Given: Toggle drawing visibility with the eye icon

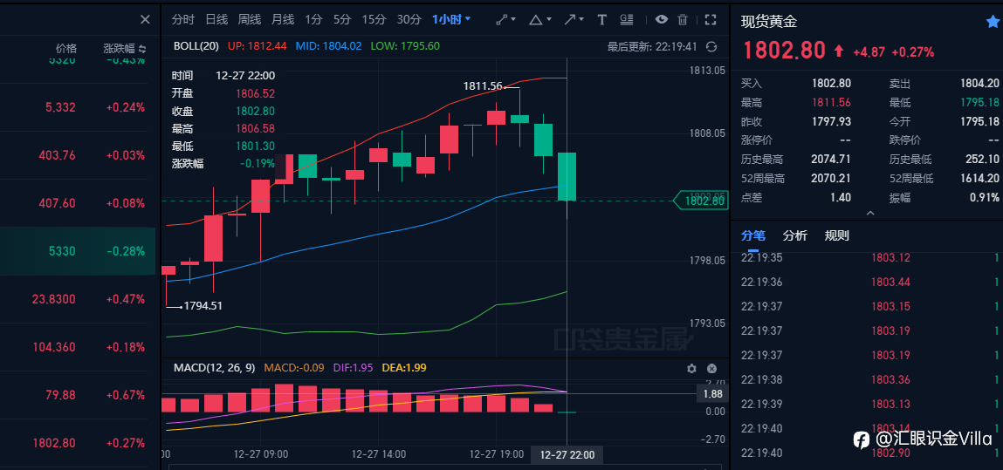Looking at the screenshot, I should pyautogui.click(x=662, y=20).
